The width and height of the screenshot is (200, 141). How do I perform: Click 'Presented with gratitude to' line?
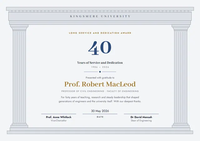pyautogui.click(x=100, y=78)
